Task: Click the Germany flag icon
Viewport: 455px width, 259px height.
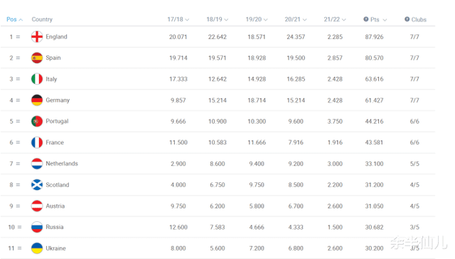Action: pyautogui.click(x=37, y=100)
